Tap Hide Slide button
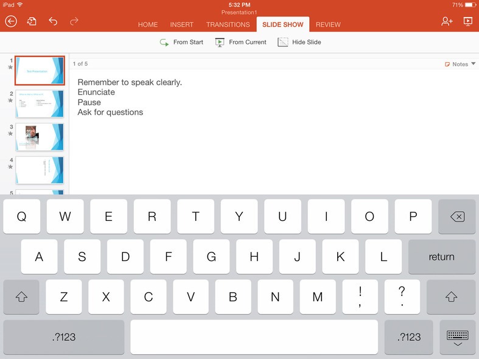This screenshot has height=359, width=479. [x=299, y=42]
